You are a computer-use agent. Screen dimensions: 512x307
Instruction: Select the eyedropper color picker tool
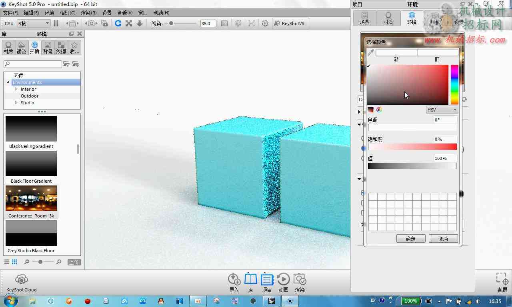[371, 52]
